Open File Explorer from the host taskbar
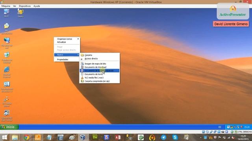The height and width of the screenshot is (141, 252). [x=15, y=137]
